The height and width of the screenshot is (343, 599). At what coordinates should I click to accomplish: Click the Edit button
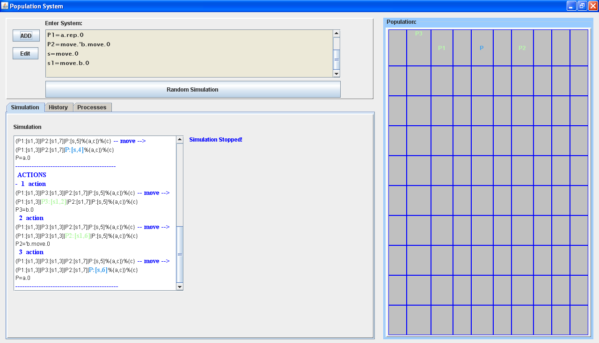click(x=25, y=53)
